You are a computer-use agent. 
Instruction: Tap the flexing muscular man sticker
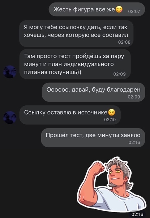[111, 185]
